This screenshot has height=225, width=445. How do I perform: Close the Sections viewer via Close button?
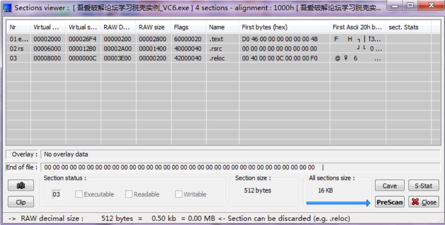423,202
